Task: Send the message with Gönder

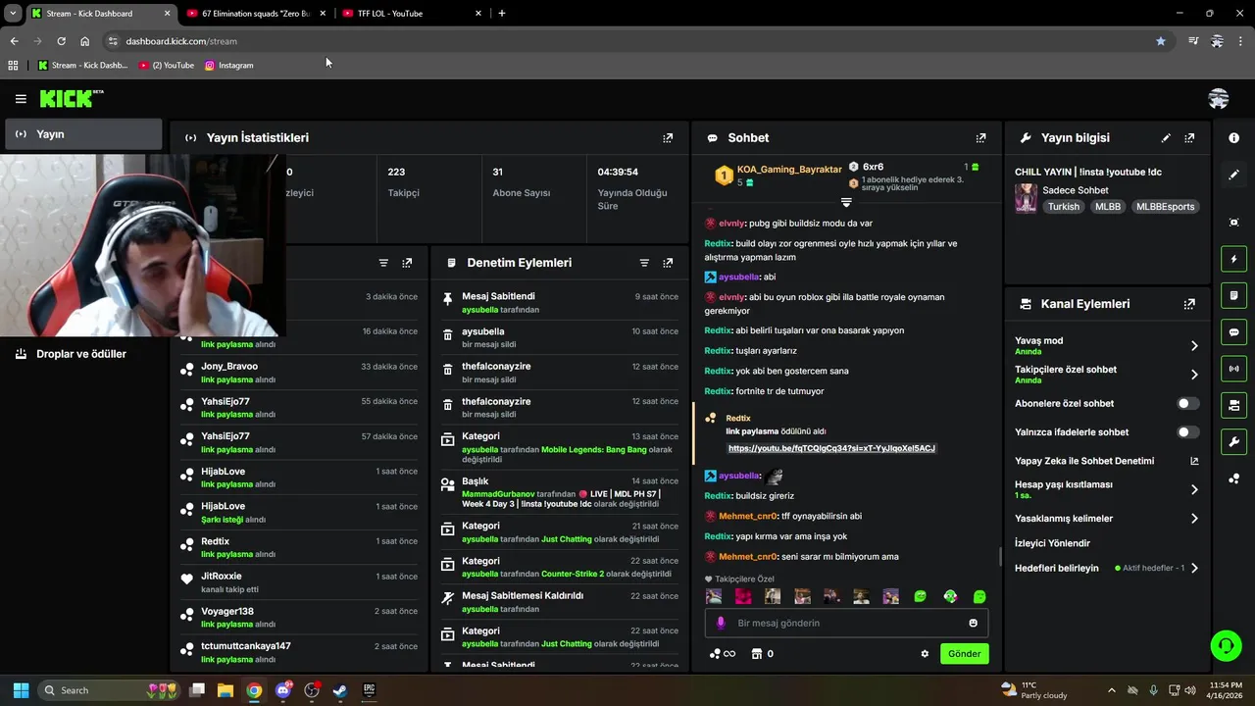Action: coord(964,654)
